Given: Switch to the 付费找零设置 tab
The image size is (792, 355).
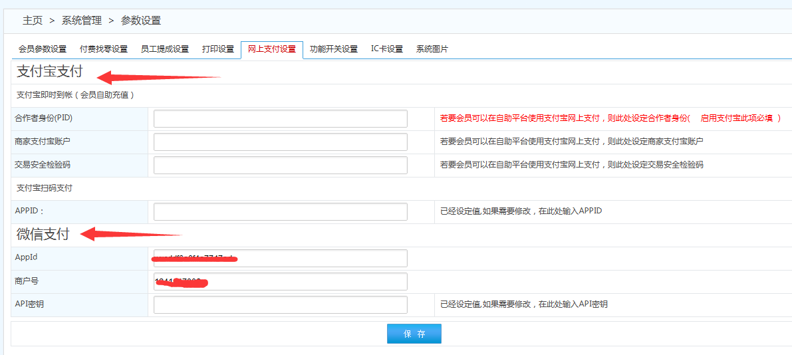Looking at the screenshot, I should (103, 49).
